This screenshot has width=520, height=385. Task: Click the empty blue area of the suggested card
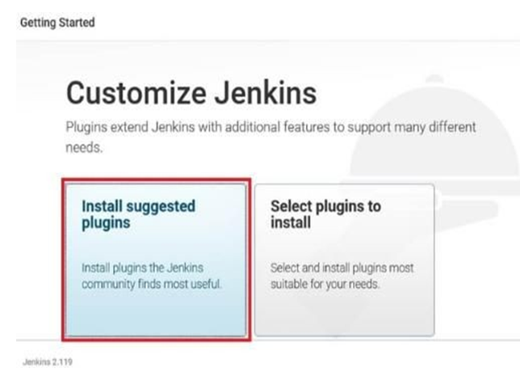156,314
